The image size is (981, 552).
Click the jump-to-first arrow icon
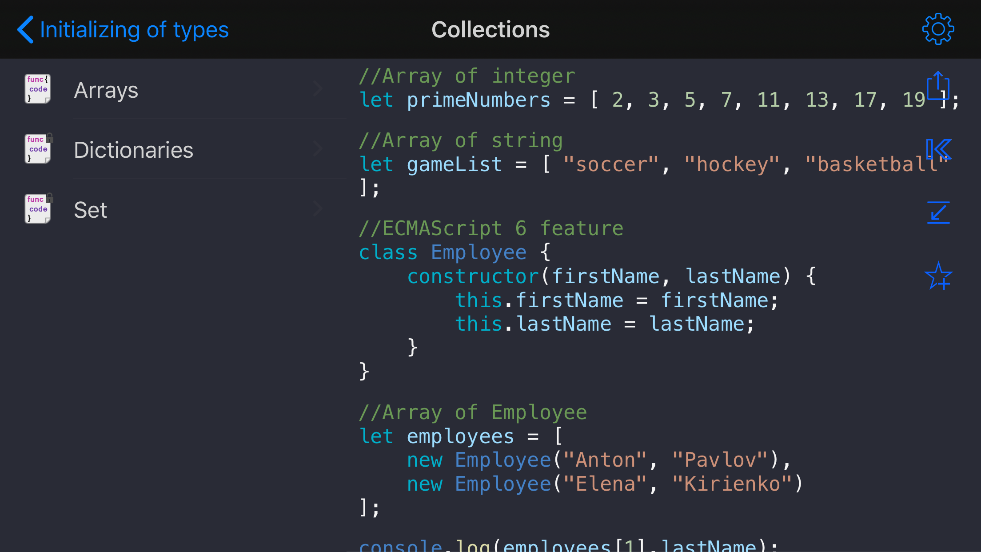click(938, 149)
